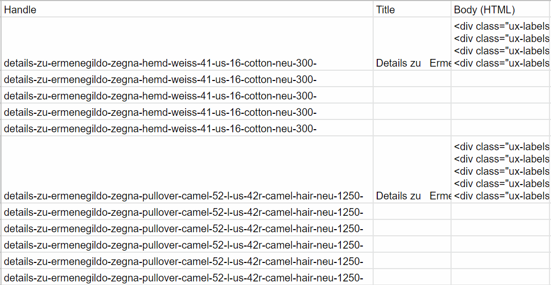Click the tall first hemd-weiss handle cell
This screenshot has width=551, height=285.
point(187,44)
